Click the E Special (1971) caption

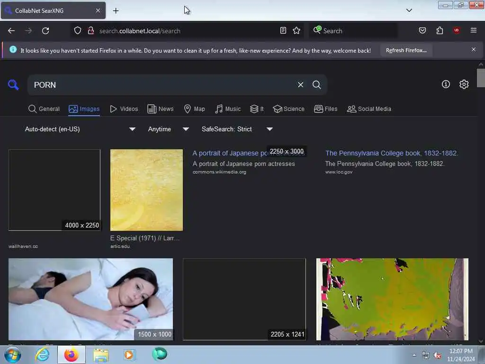pyautogui.click(x=145, y=238)
